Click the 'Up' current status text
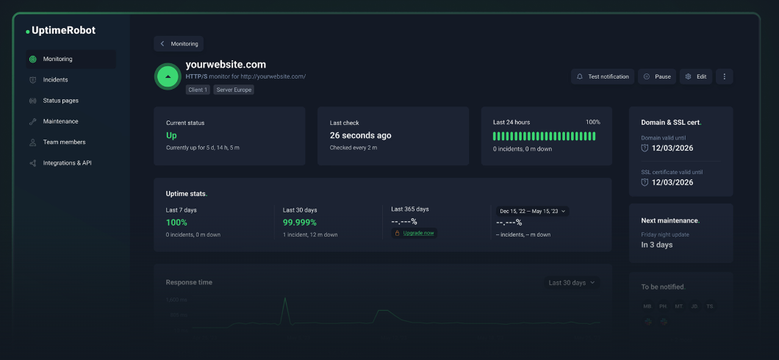Viewport: 779px width, 360px height. pyautogui.click(x=171, y=136)
